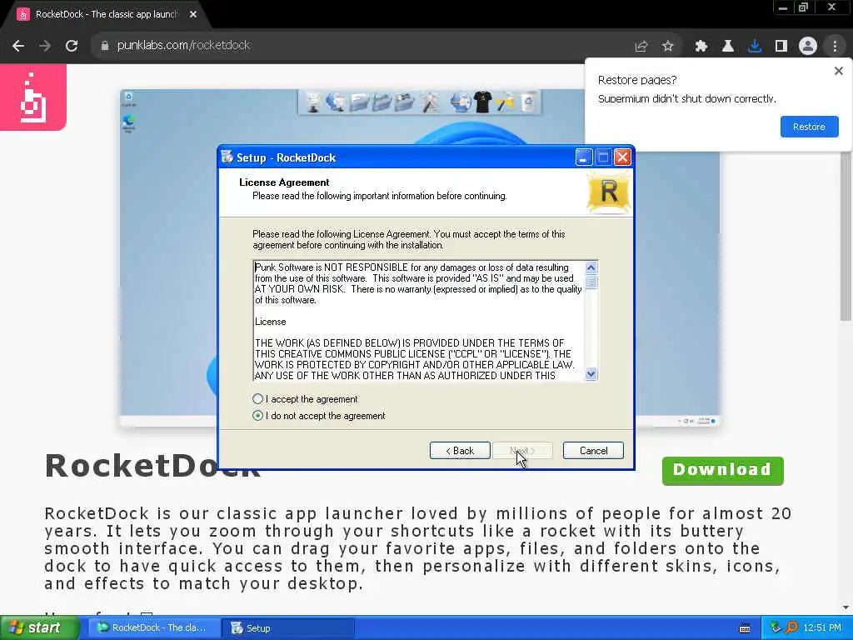Bookmark this page with star icon
Image resolution: width=853 pixels, height=640 pixels.
668,47
